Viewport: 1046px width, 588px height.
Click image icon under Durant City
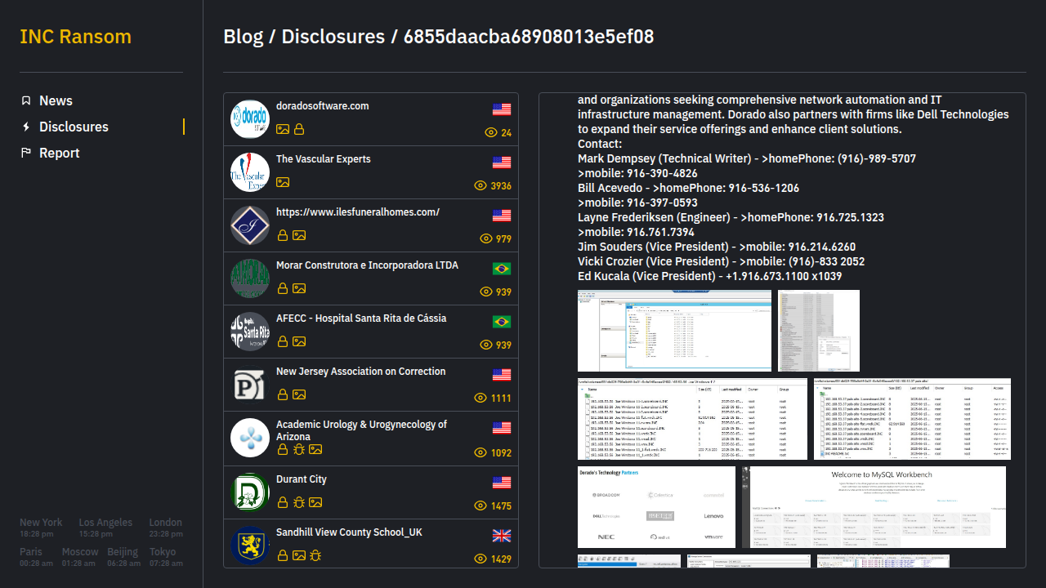[315, 502]
